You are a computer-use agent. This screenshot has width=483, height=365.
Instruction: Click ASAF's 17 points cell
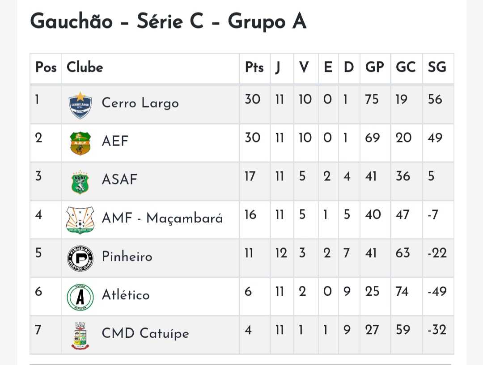click(250, 176)
